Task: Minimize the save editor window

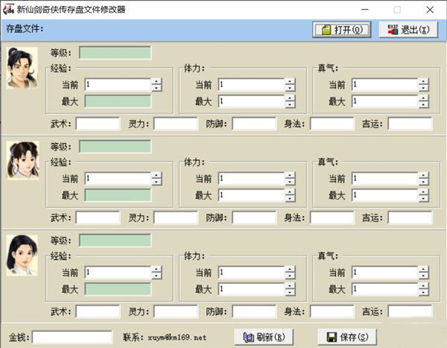Action: click(365, 10)
